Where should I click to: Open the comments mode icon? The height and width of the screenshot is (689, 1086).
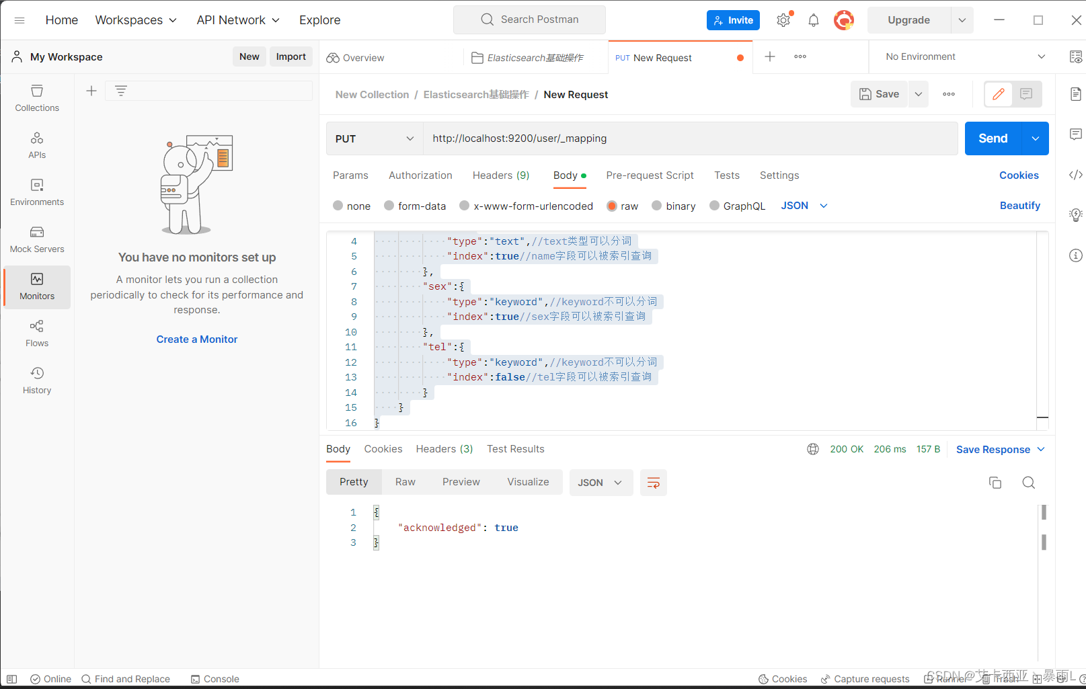[x=1026, y=94]
